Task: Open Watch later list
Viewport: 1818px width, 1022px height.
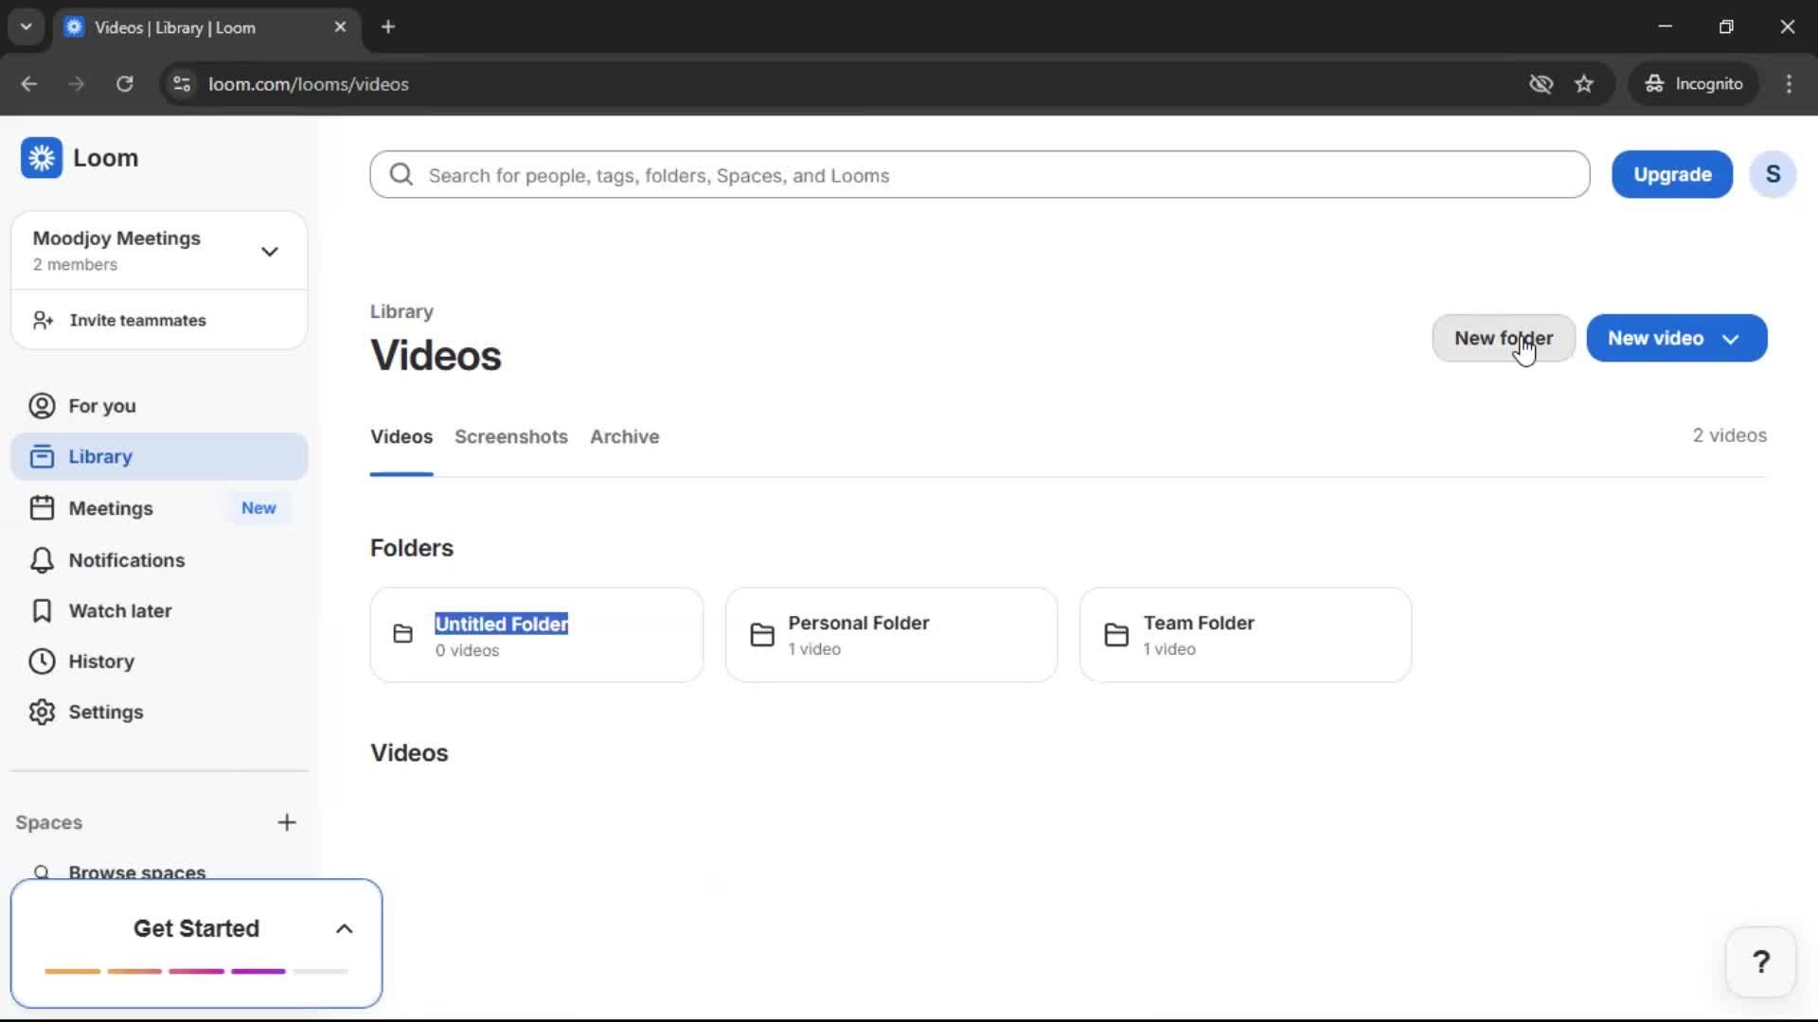Action: click(121, 610)
